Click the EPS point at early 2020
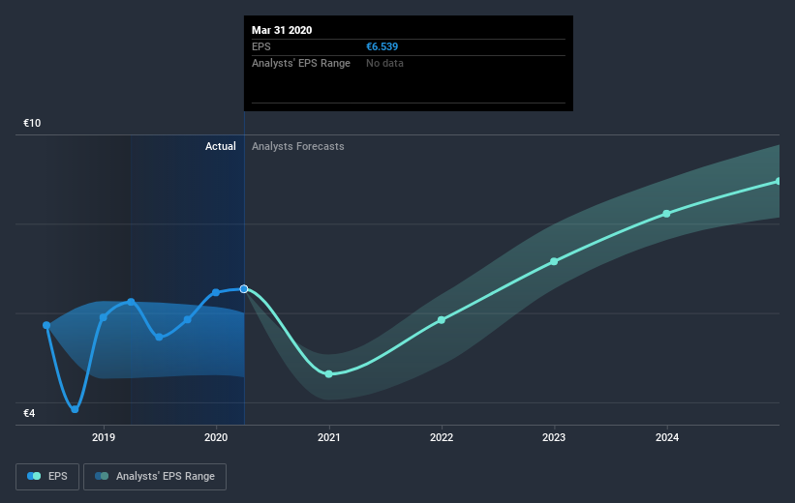Image resolution: width=795 pixels, height=503 pixels. (x=216, y=292)
